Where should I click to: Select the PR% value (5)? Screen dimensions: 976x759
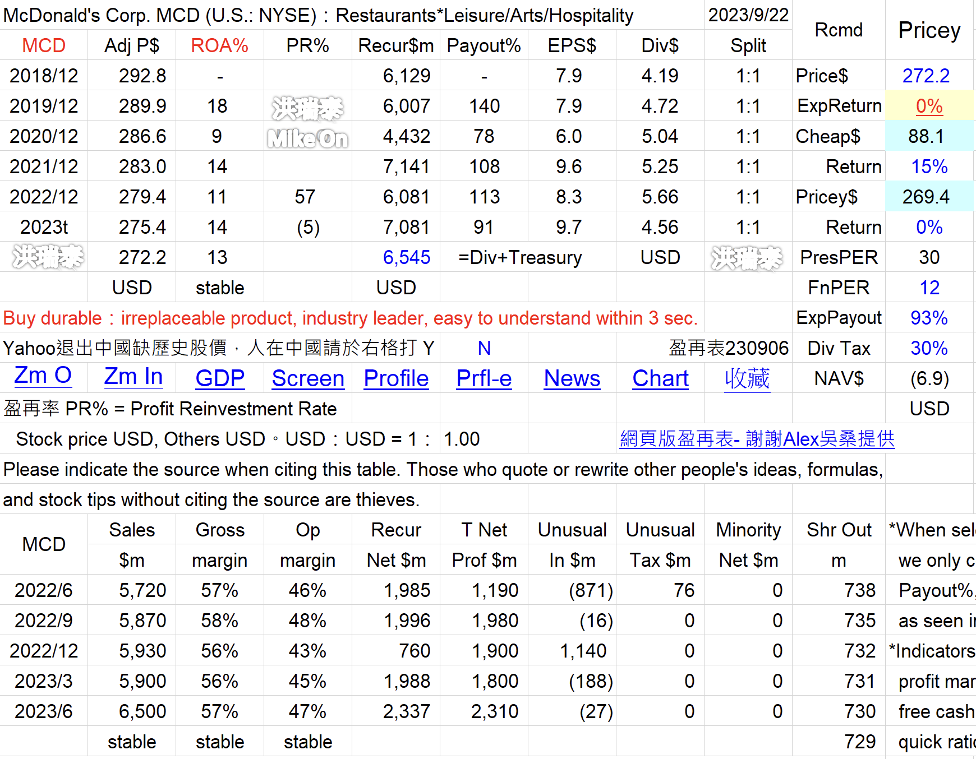click(x=308, y=227)
